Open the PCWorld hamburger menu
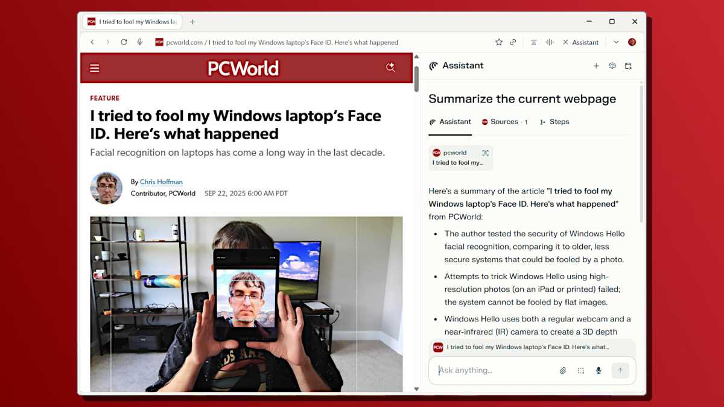724x407 pixels. tap(95, 68)
